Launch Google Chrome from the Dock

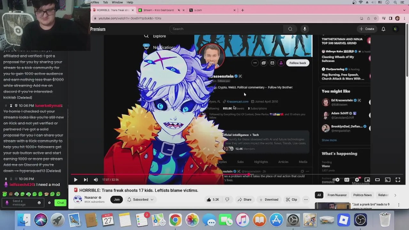point(175,220)
